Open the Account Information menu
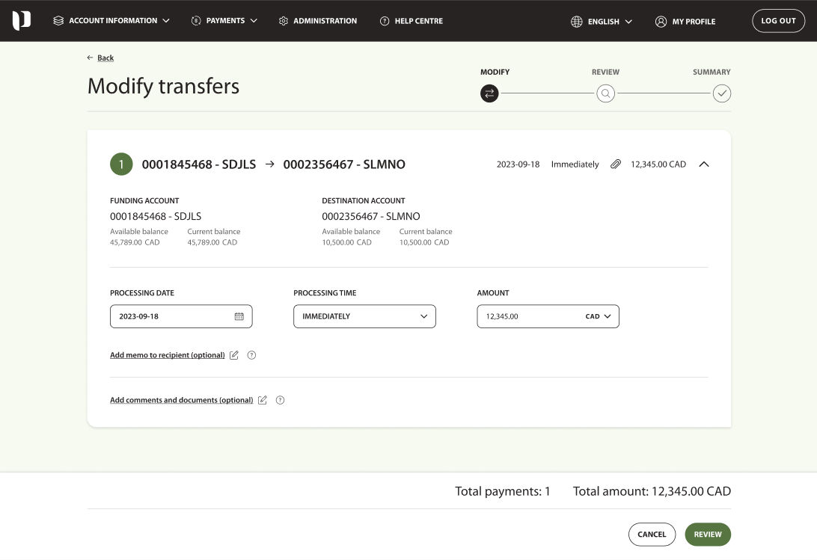 point(111,21)
